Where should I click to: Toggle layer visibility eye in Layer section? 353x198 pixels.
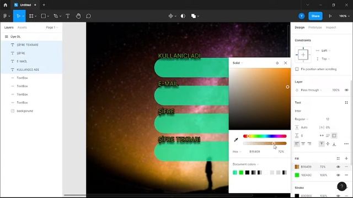click(x=346, y=90)
